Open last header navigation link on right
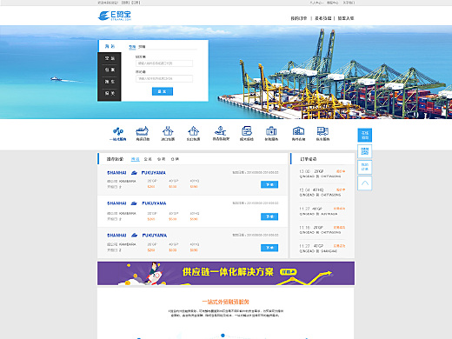 (346, 18)
